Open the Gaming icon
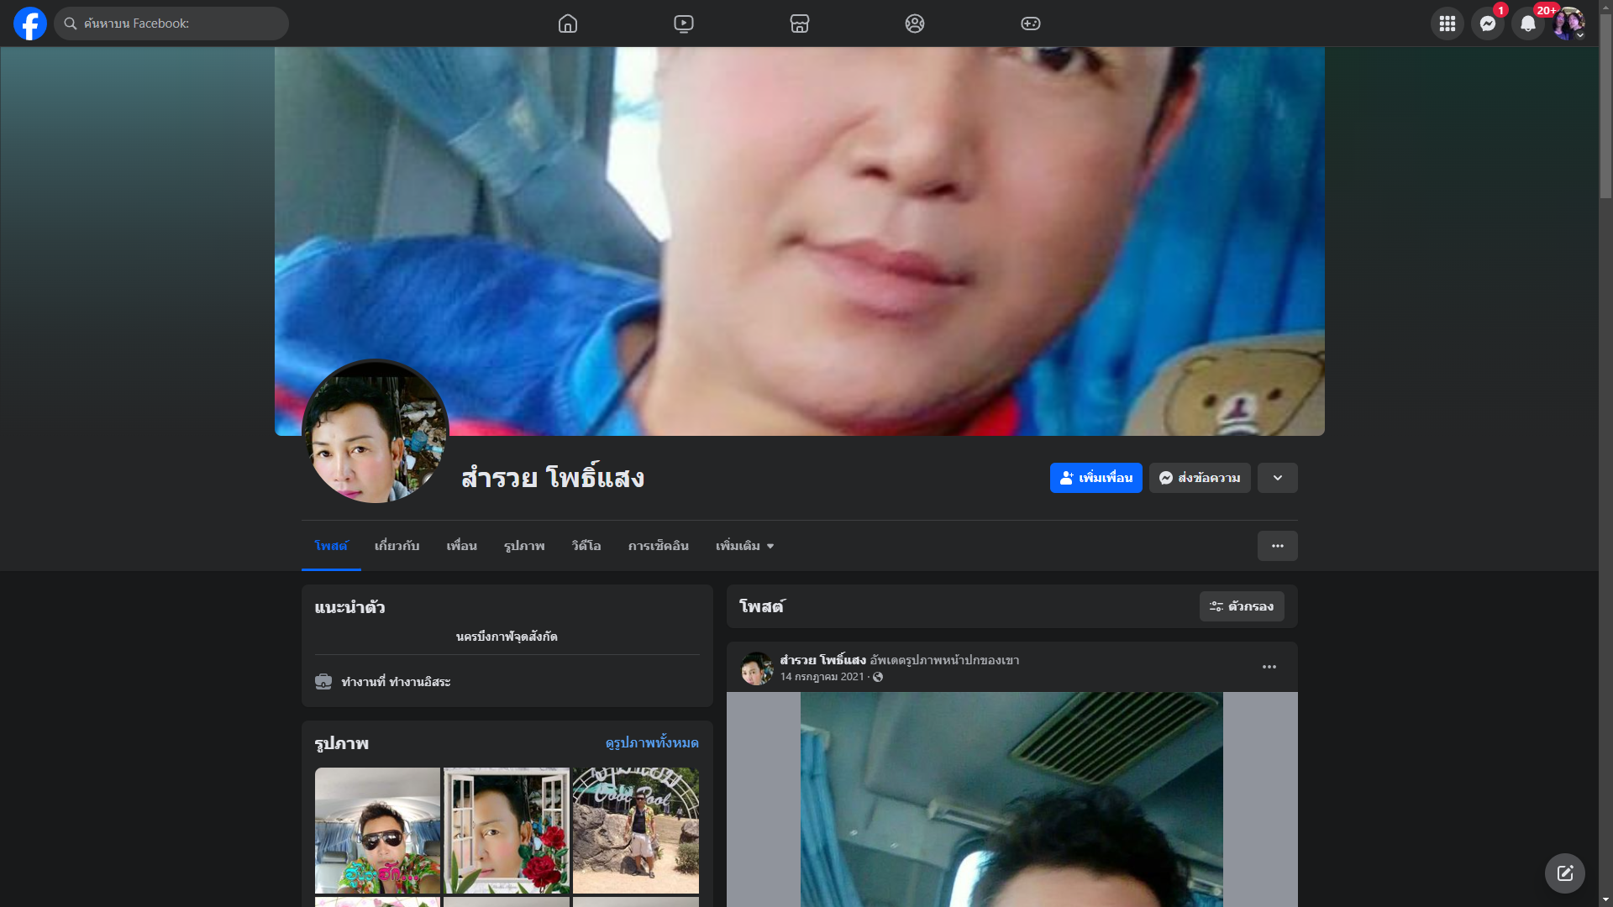 (1031, 24)
